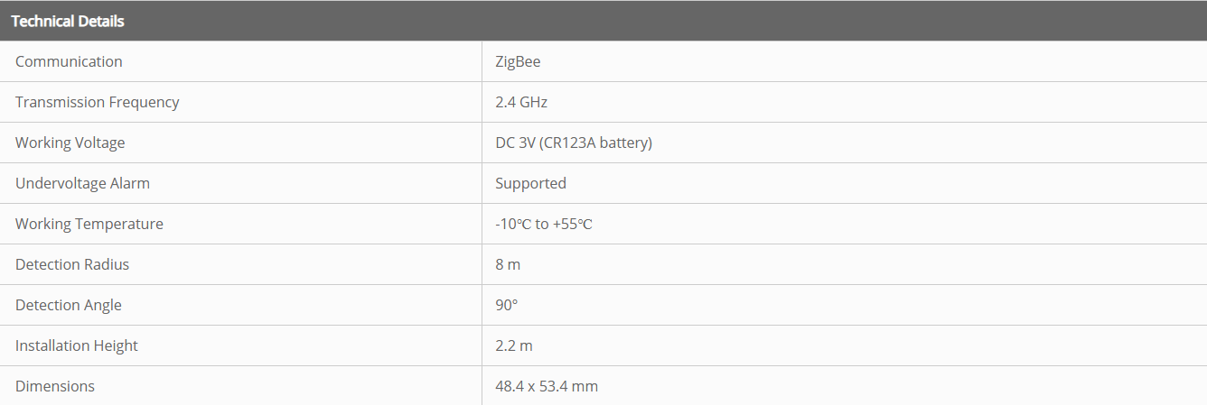Click the ZigBee communication value
This screenshot has height=405, width=1207.
518,61
